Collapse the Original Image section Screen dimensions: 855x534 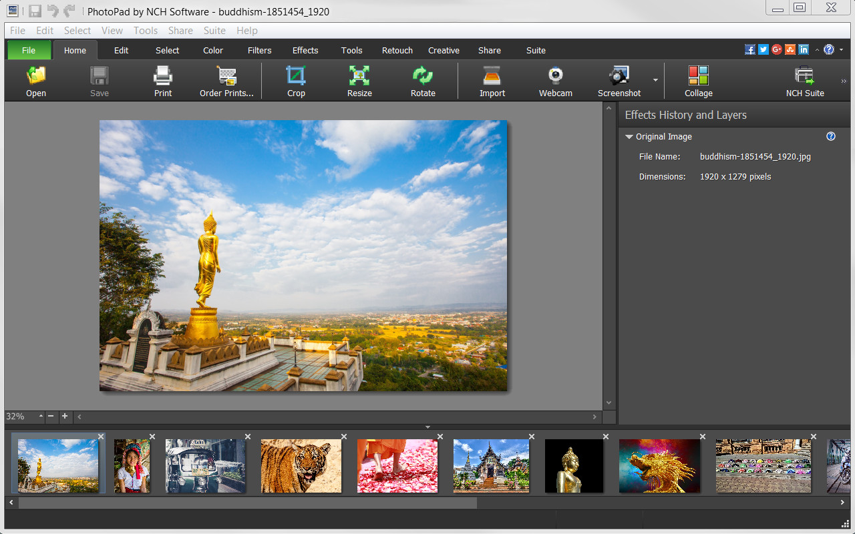coord(629,136)
